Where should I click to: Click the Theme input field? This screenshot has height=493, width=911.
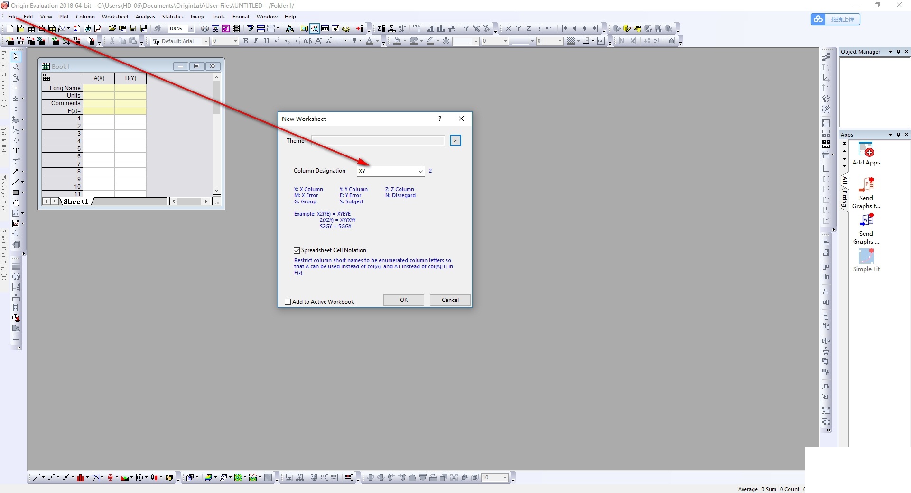point(378,140)
